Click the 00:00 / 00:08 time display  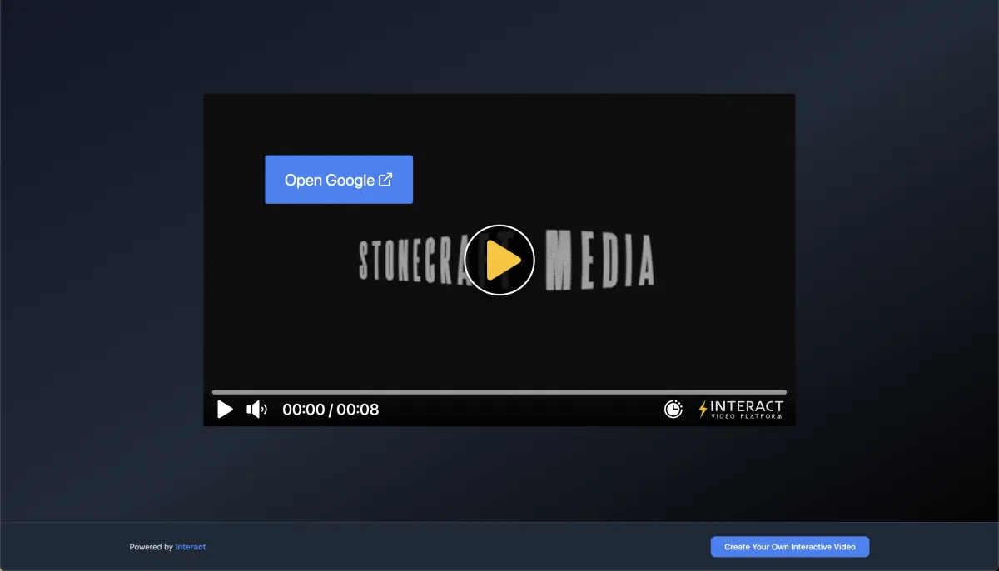(x=331, y=409)
